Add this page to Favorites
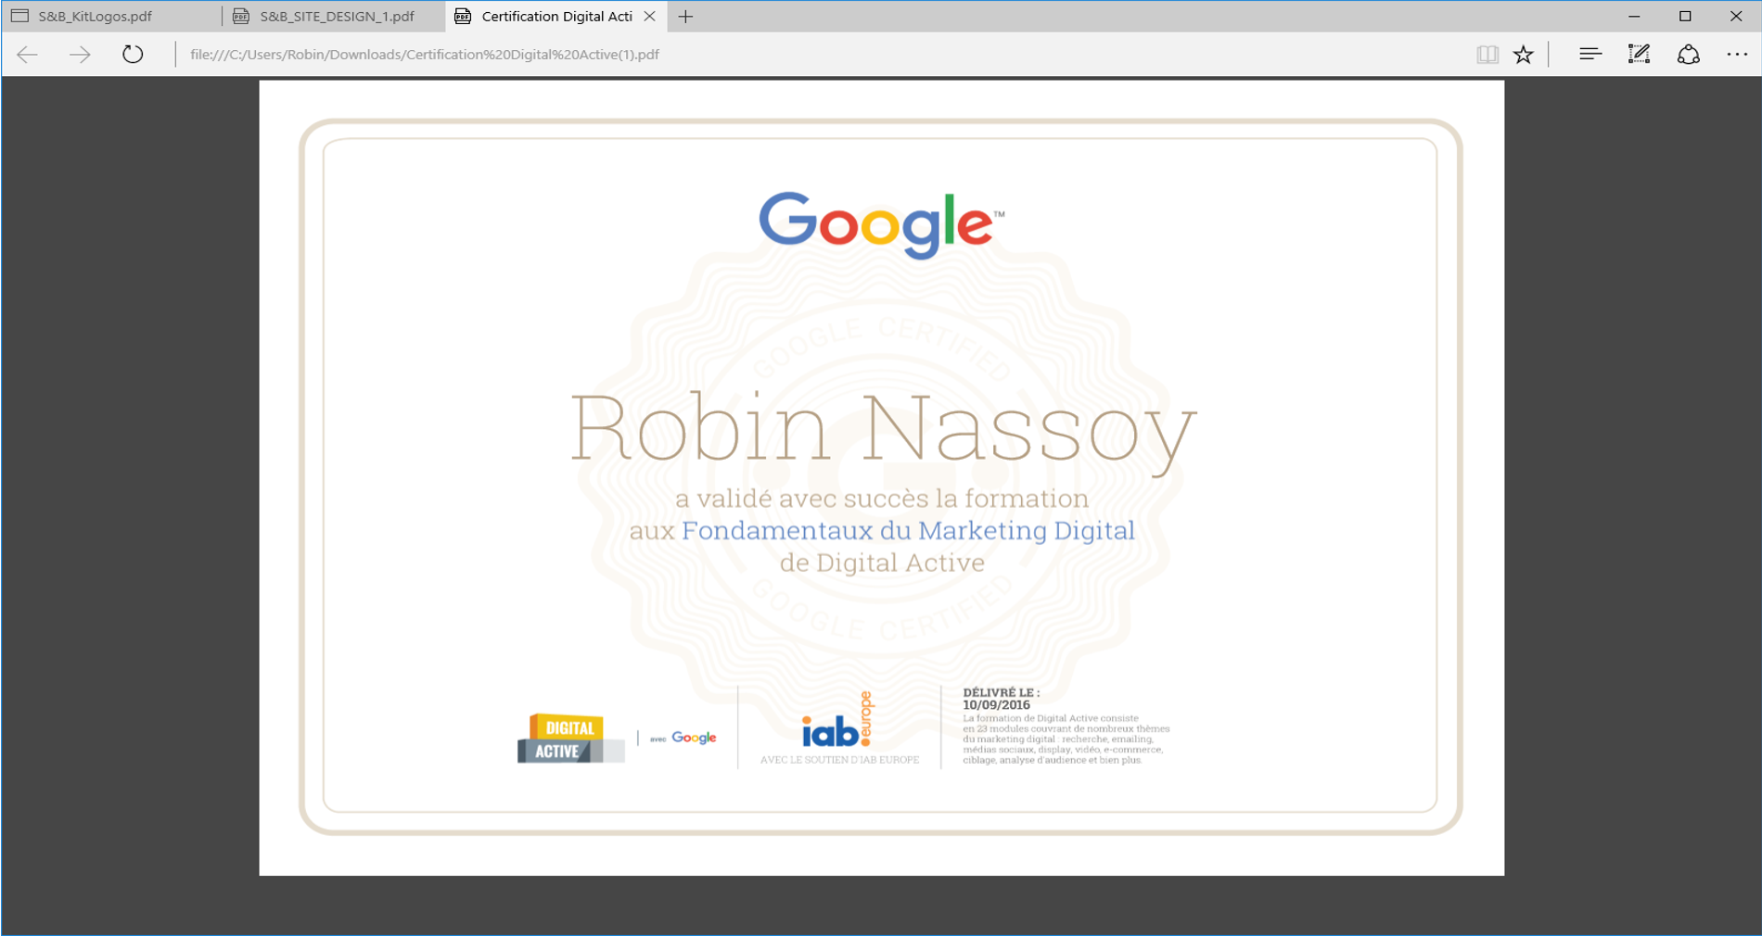 tap(1524, 54)
